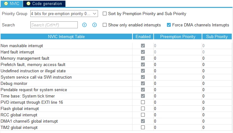Open the Priority Group dropdown
This screenshot has height=133, width=233.
click(64, 14)
